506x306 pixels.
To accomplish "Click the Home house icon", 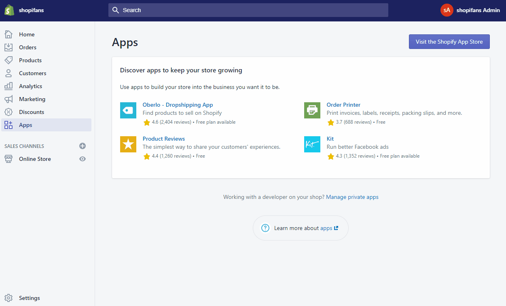I will coord(8,34).
